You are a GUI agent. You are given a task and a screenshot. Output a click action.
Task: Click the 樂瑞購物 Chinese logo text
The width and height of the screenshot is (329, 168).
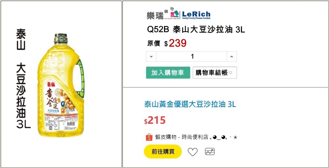pos(157,15)
